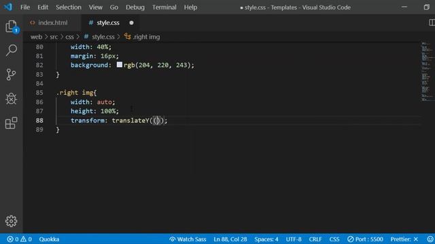
Task: Open the Terminal menu
Action: click(x=164, y=7)
